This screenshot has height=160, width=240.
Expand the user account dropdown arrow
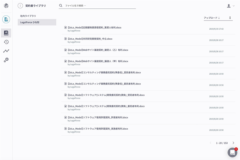[x=234, y=6]
